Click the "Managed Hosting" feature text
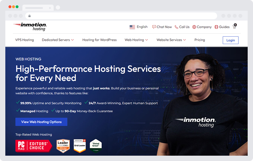 34,111
